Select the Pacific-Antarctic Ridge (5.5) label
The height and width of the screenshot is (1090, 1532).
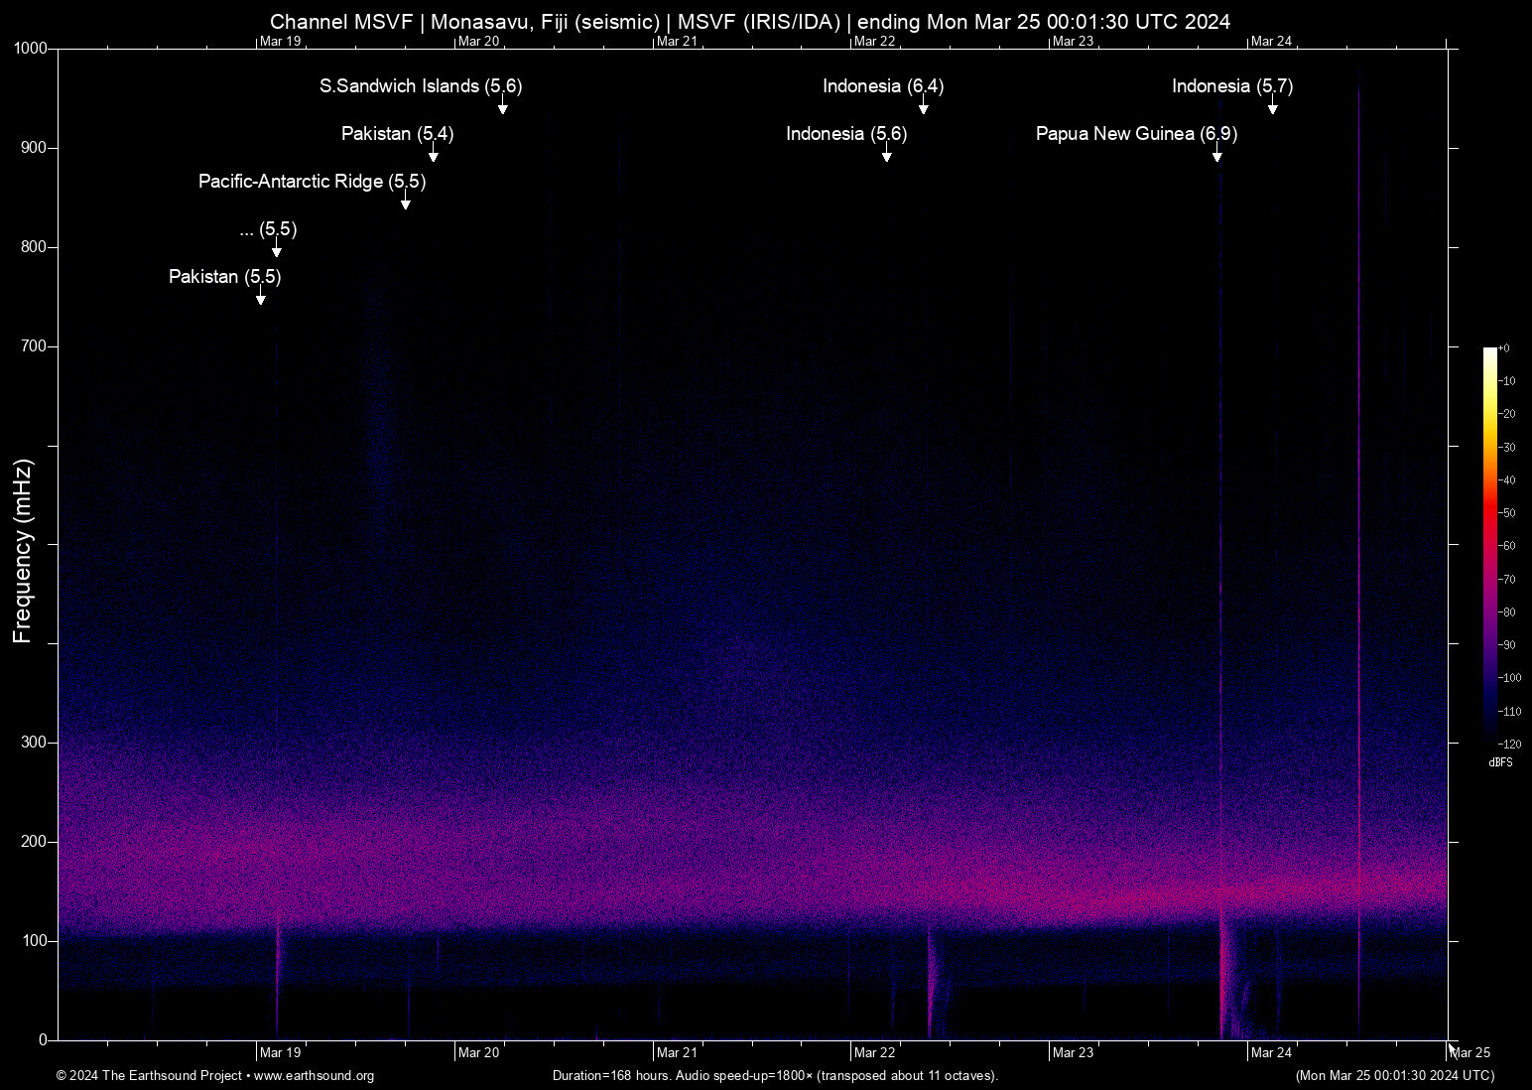[x=312, y=182]
